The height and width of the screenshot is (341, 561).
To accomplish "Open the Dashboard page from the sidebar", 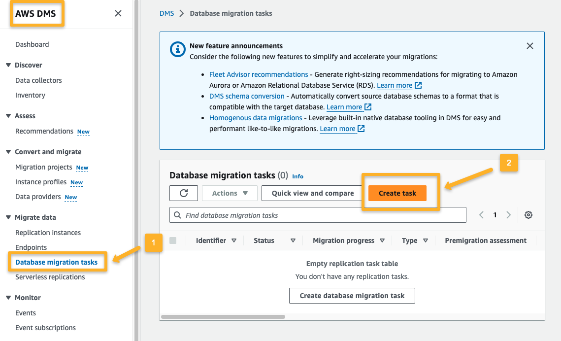I will tap(32, 44).
